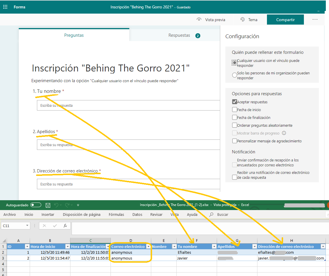The image size is (329, 276).
Task: Open Disposición de página ribbon tab
Action: tap(82, 214)
